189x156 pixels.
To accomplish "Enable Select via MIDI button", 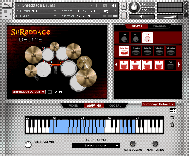I will pos(28,145).
